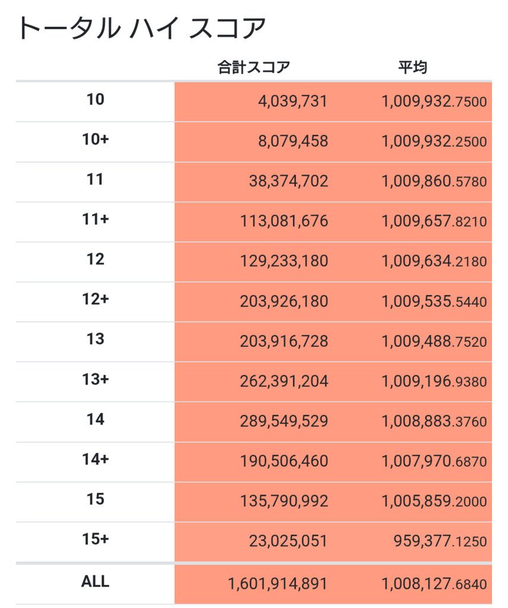Click grand total 1,601,914,891
Viewport: 508px width, 608px height.
pyautogui.click(x=278, y=584)
